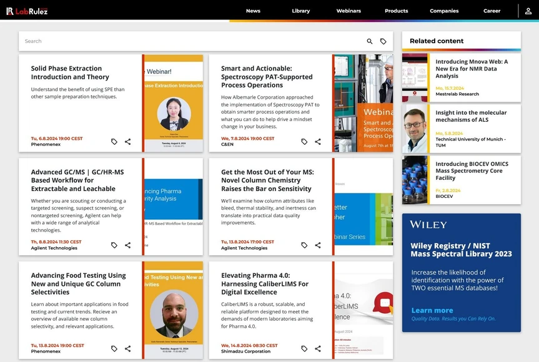Open Get the Most Out of Your MS title

click(267, 180)
